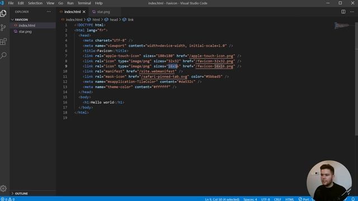The width and height of the screenshot is (358, 201).
Task: Open the Go menu
Action: (x=60, y=3)
